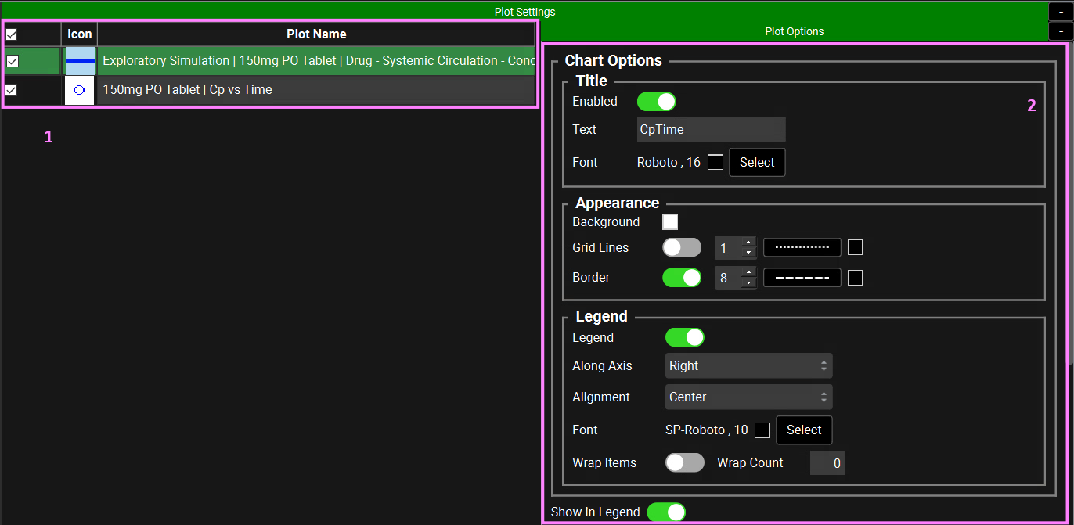Enable the Grid Lines toggle
Image resolution: width=1074 pixels, height=525 pixels.
click(x=682, y=248)
